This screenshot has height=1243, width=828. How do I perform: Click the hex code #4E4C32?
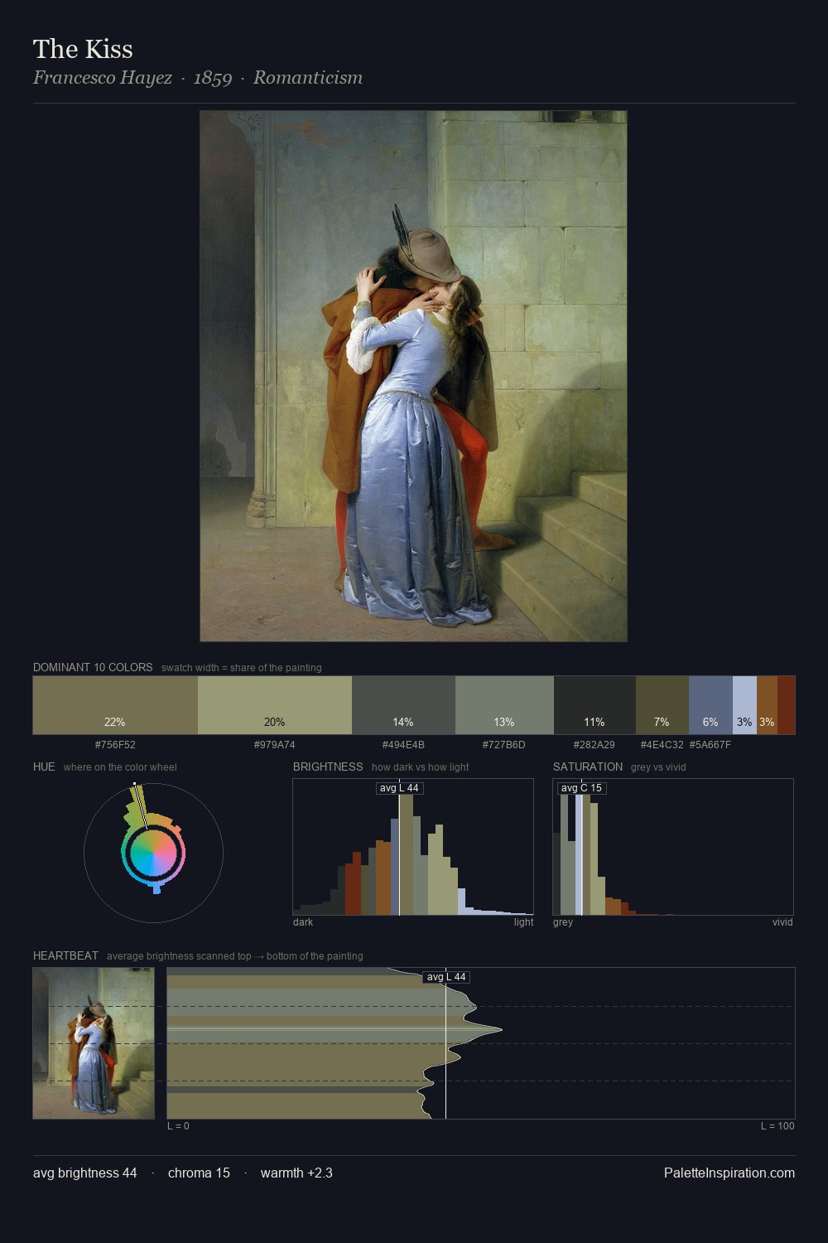(662, 745)
